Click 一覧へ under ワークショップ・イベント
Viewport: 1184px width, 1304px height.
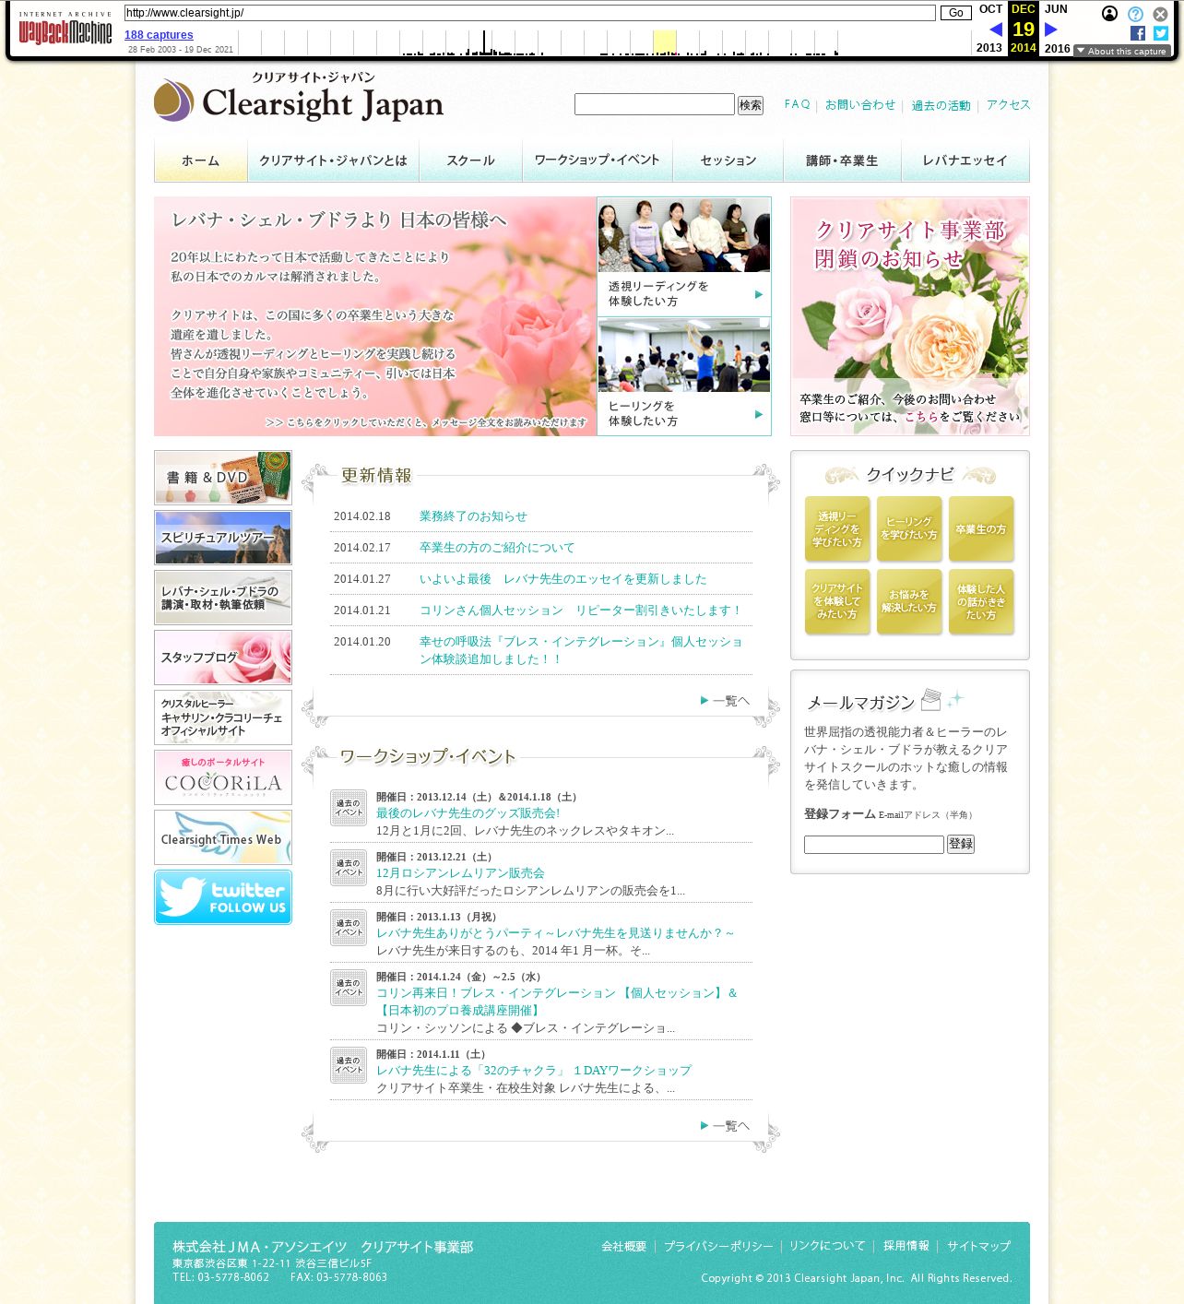(x=726, y=1126)
